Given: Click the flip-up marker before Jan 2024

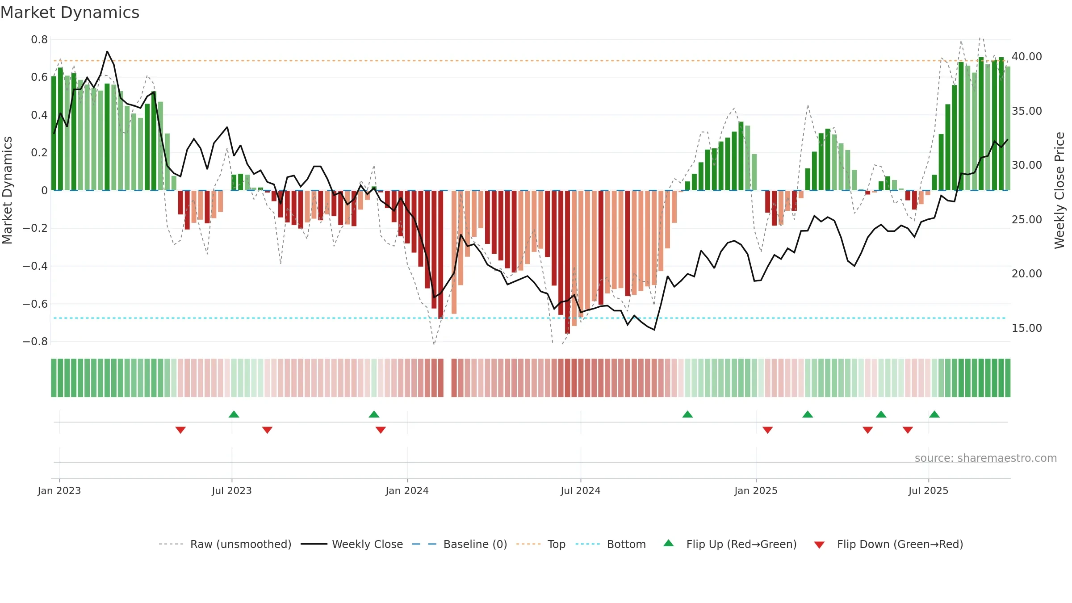Looking at the screenshot, I should click(x=374, y=414).
